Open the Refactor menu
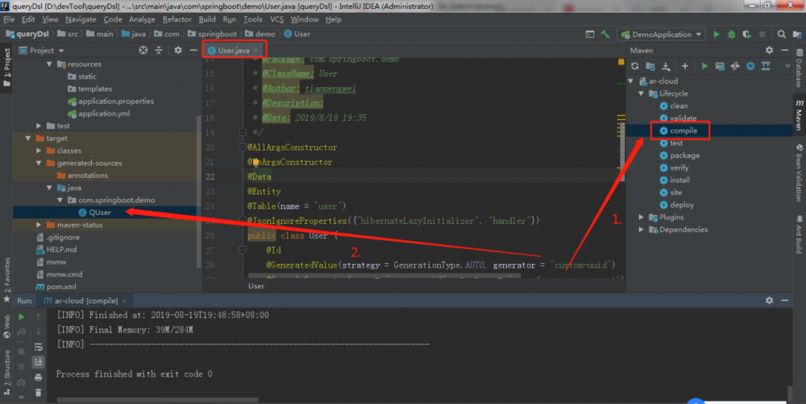The height and width of the screenshot is (404, 806). coord(177,19)
